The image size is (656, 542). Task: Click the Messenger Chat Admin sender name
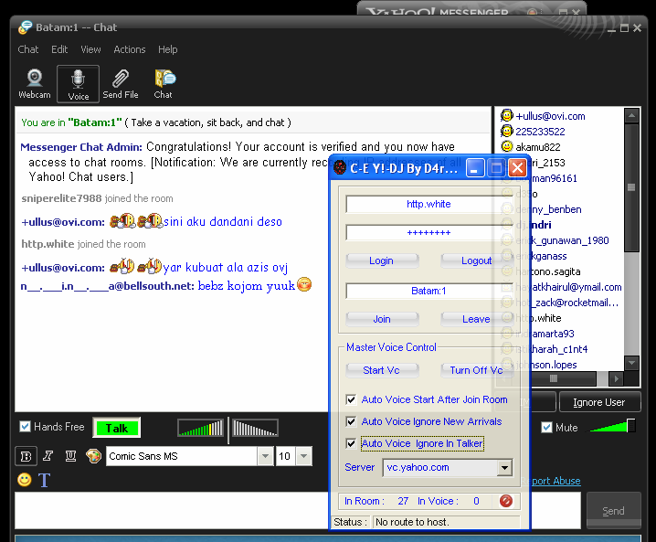tap(81, 147)
